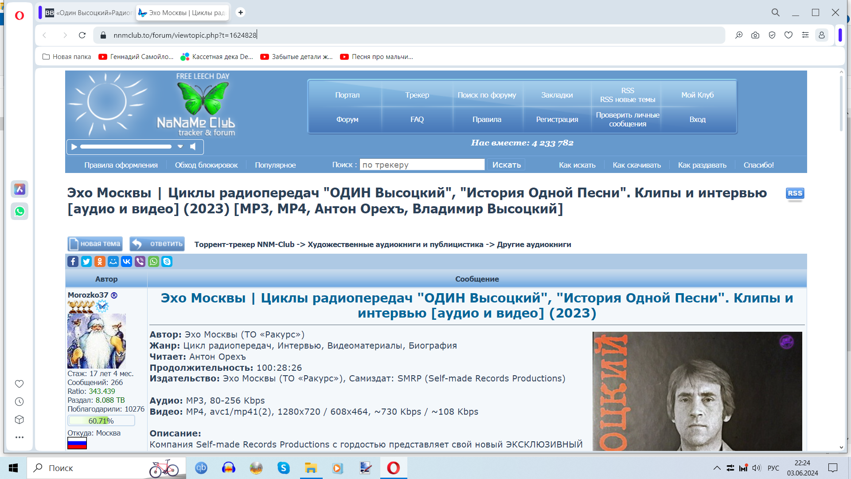
Task: Open Мой Клуб menu item
Action: pos(697,95)
